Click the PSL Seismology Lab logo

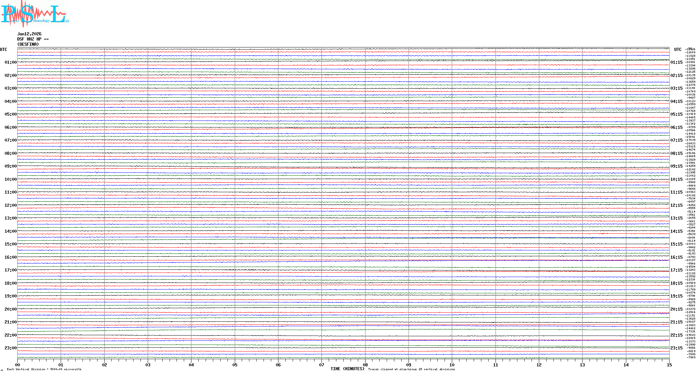tap(35, 14)
